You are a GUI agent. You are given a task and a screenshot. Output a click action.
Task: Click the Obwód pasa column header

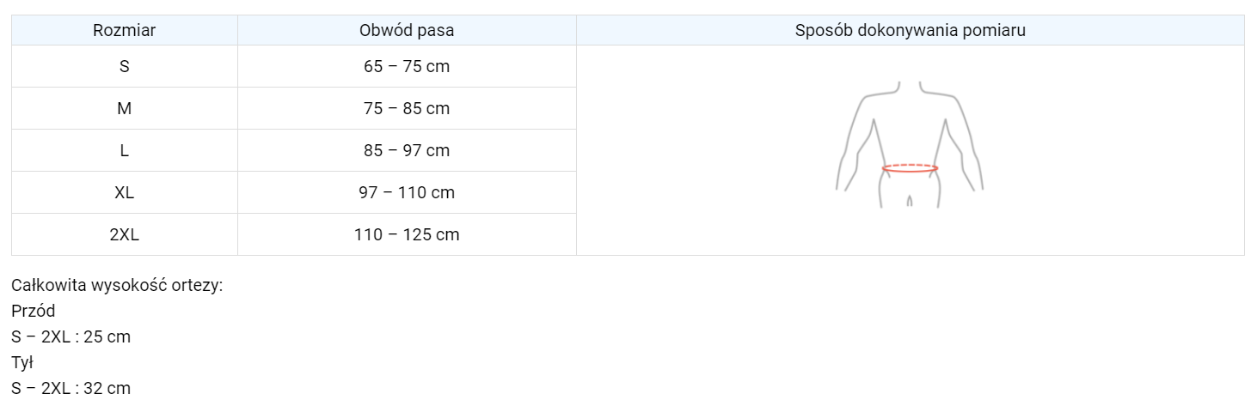pos(407,31)
